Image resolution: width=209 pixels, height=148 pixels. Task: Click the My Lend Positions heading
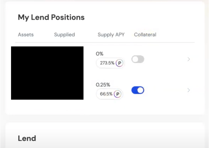pos(51,18)
